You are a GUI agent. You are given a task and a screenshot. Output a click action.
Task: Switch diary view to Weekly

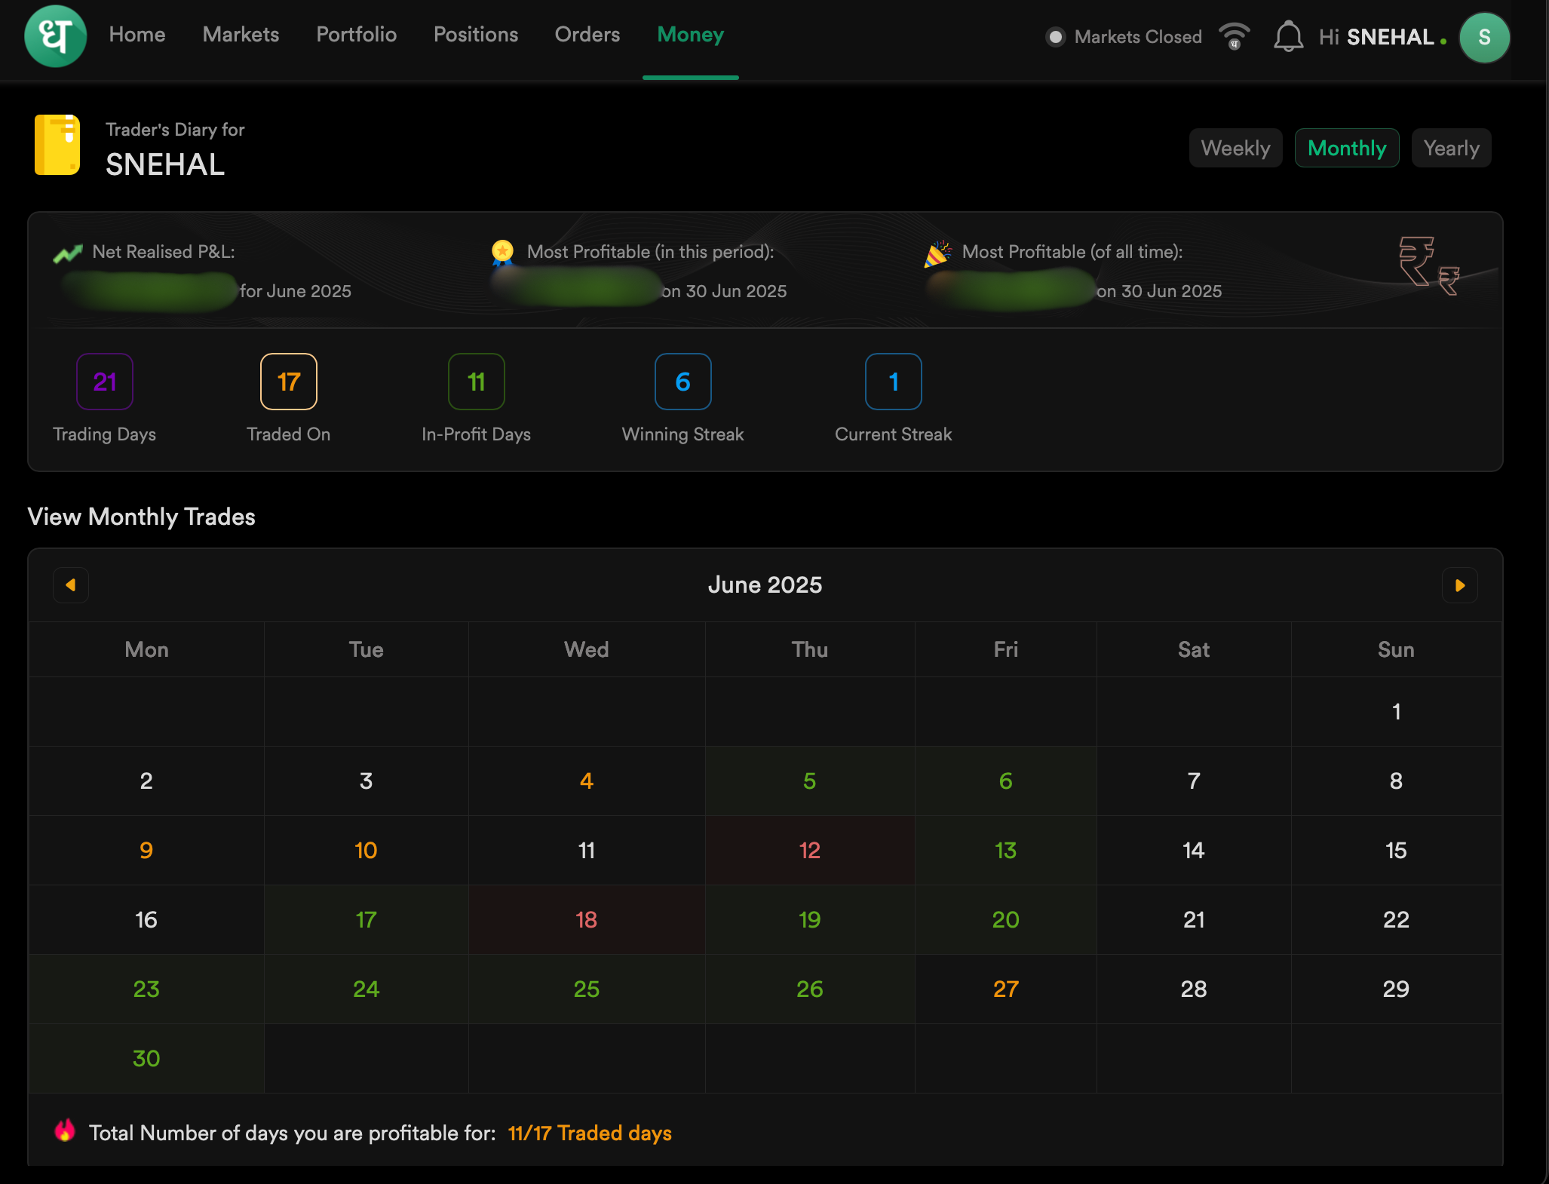1235,149
